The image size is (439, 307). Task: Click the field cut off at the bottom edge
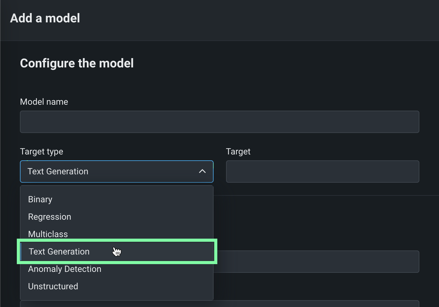tap(219, 304)
